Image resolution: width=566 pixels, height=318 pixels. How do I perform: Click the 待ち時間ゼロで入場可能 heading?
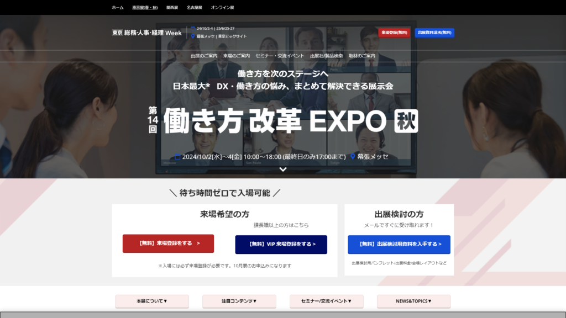click(224, 193)
